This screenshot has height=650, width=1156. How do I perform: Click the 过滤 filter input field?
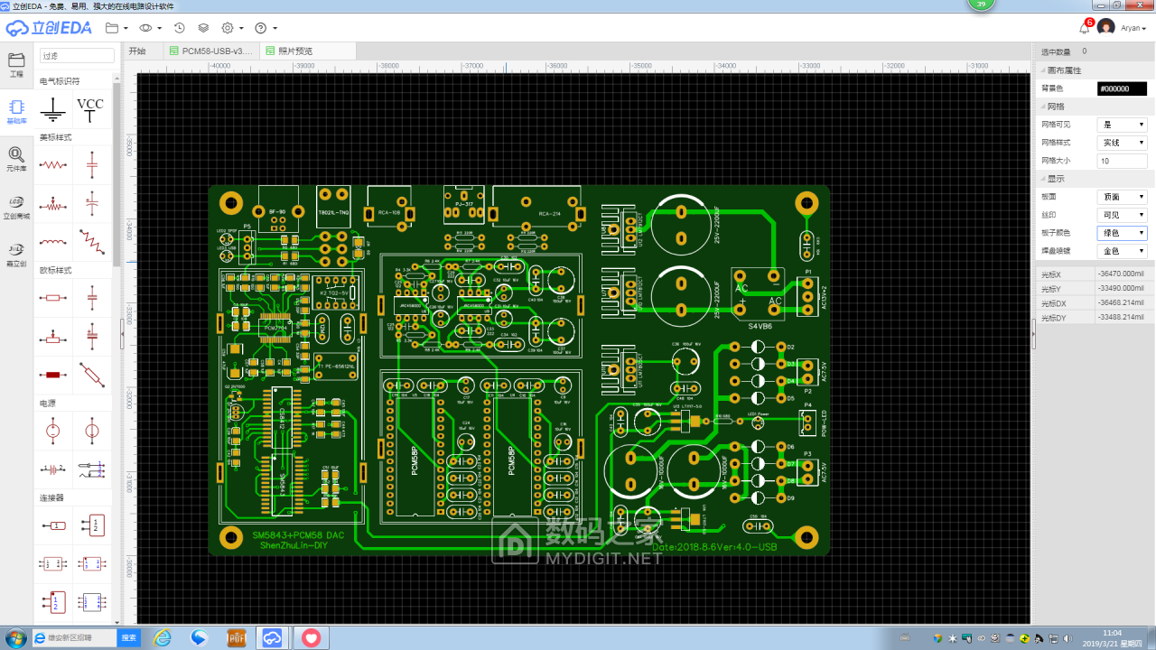[x=77, y=56]
